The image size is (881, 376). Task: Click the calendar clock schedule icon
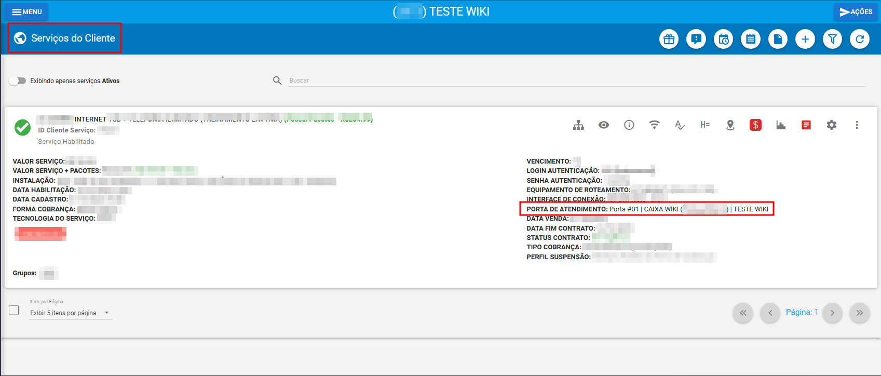pos(723,39)
